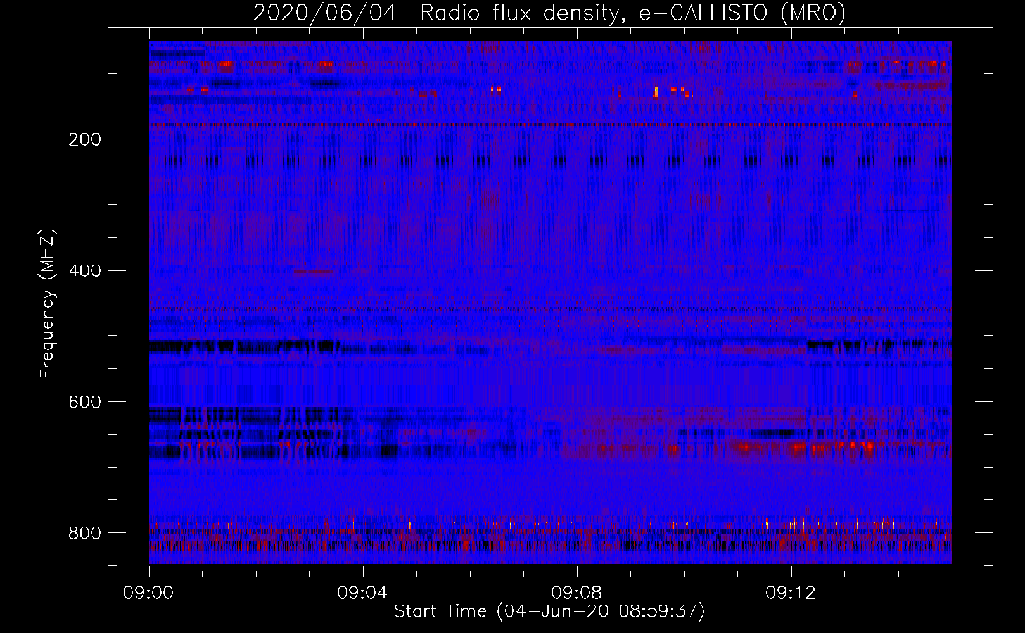This screenshot has width=1025, height=633.
Task: Click the 09:00 time tick label
Action: click(149, 593)
